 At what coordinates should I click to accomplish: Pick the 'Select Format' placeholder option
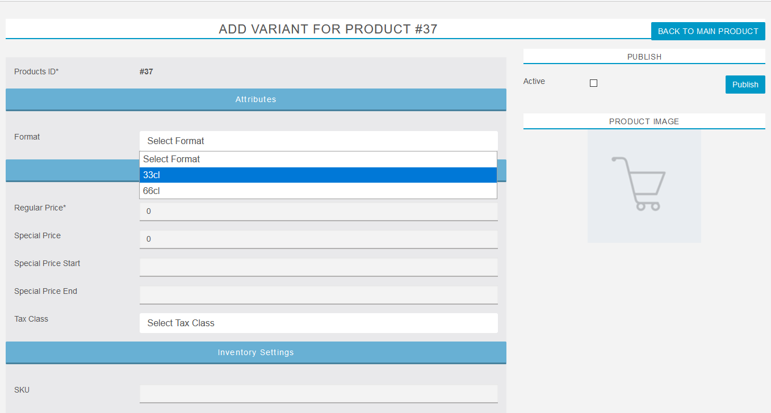click(318, 159)
